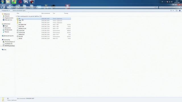Click the Музыка library icon in the sidebar
Screen dimensions: 182x102
4,32
